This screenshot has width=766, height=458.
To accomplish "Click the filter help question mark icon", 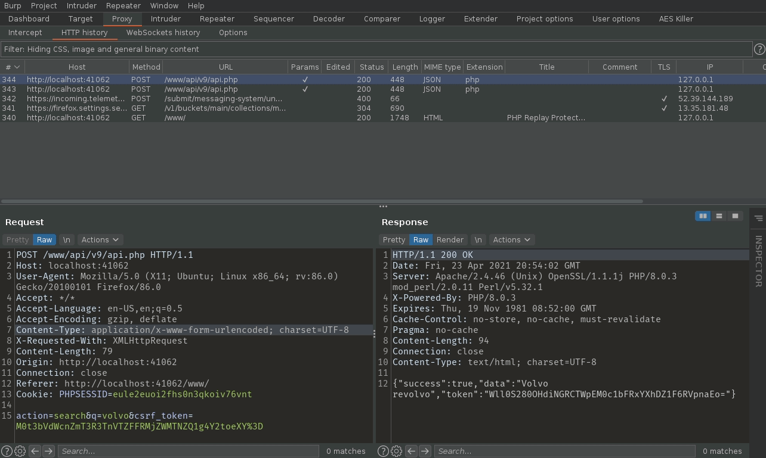I will [759, 49].
